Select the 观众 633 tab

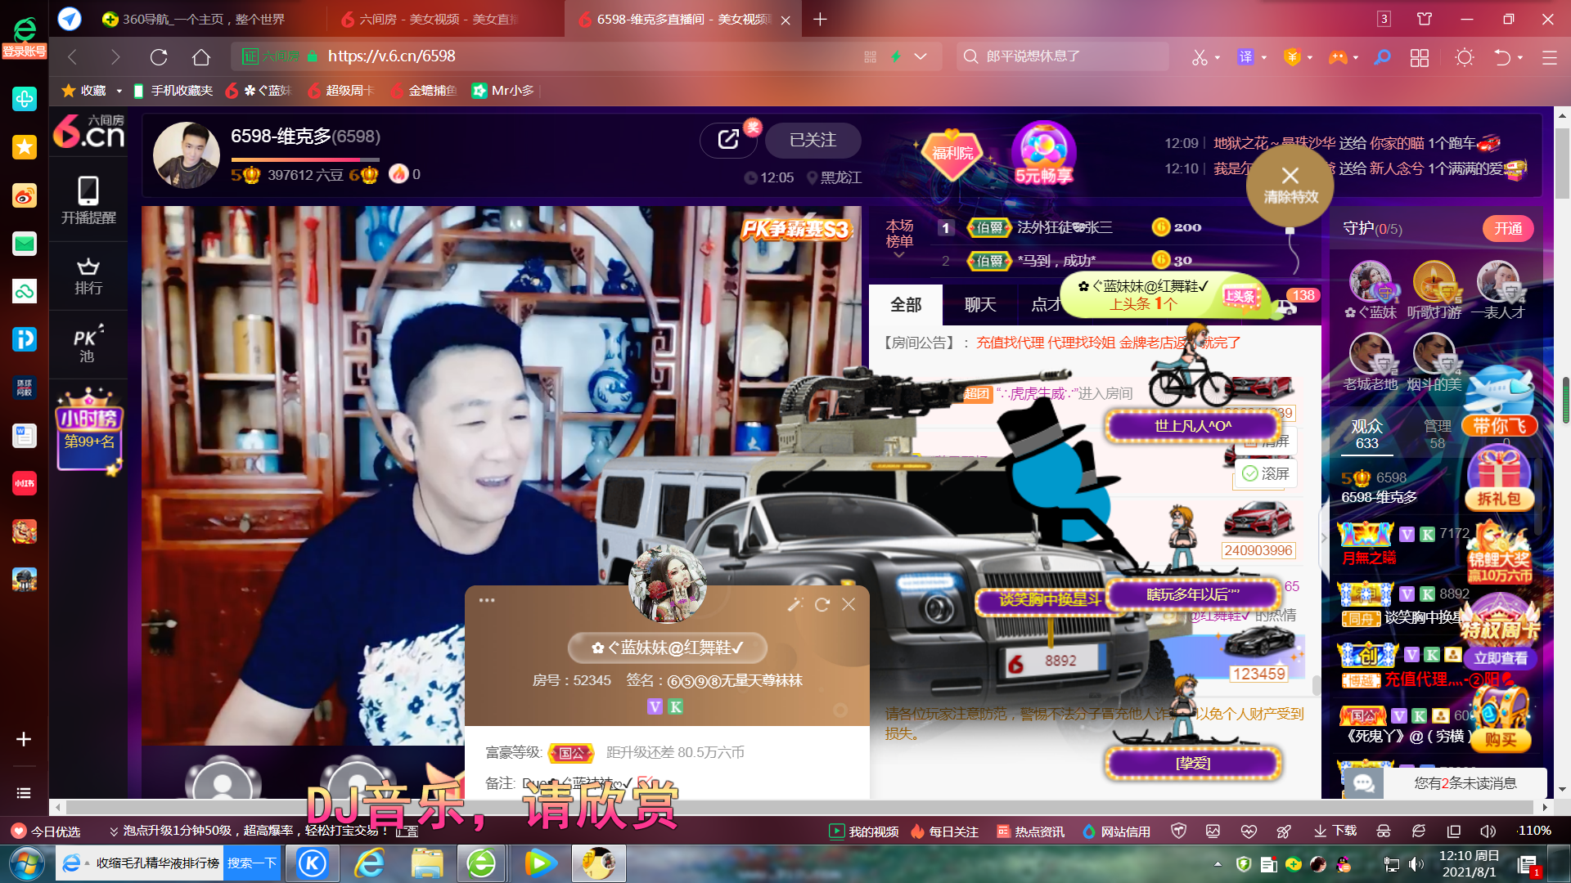click(1367, 434)
